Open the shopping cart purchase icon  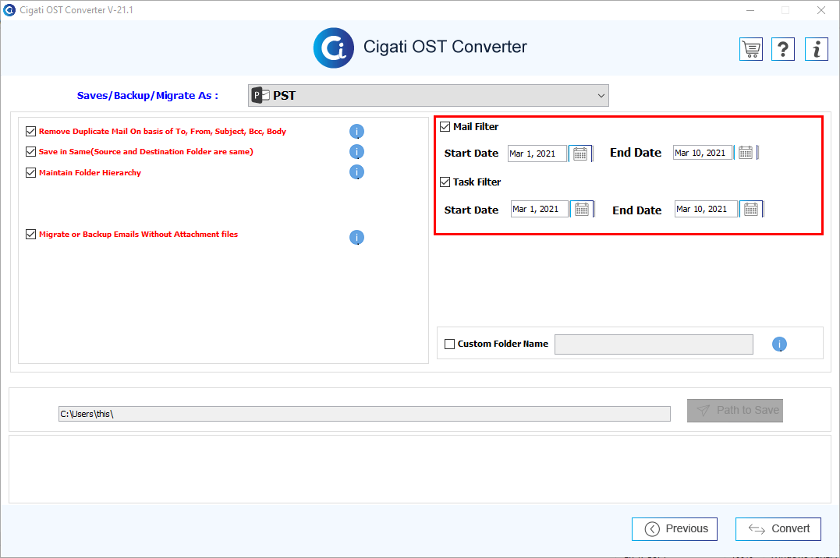(750, 49)
